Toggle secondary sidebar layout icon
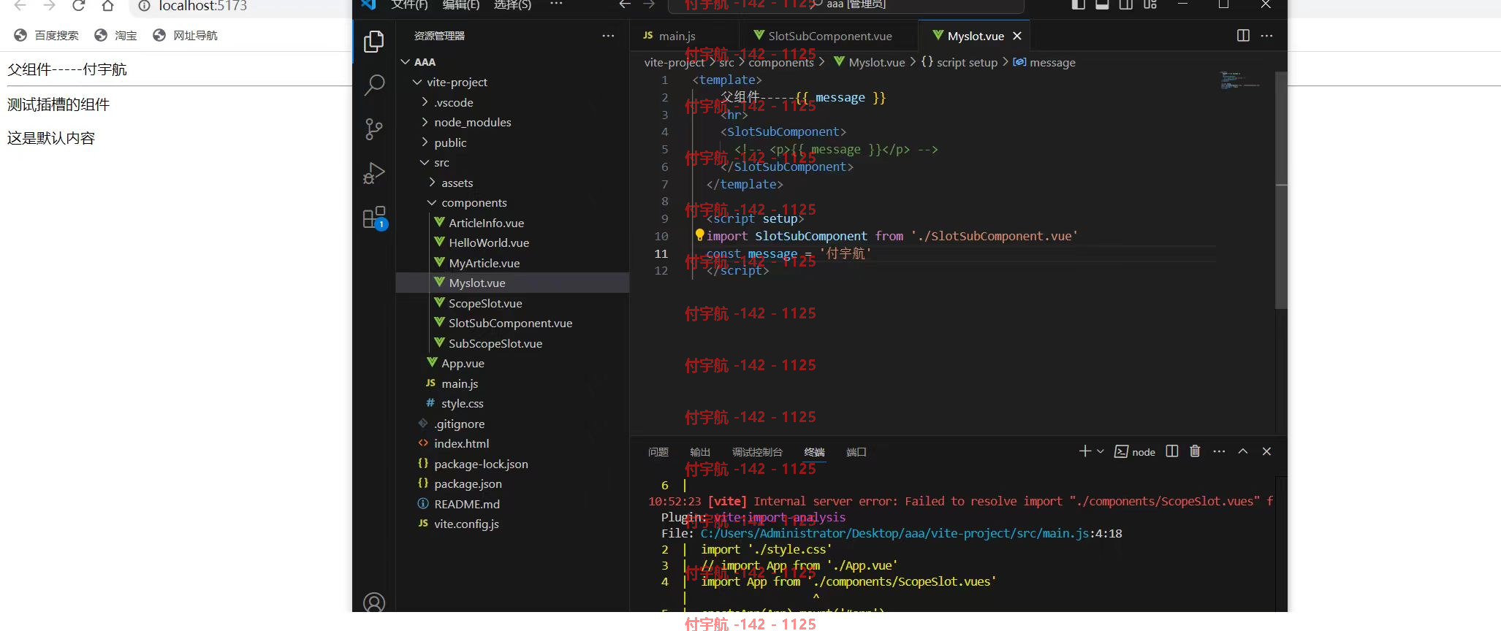 [1126, 4]
